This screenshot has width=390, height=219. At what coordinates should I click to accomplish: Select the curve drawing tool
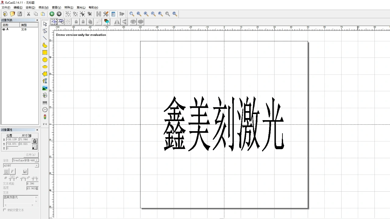tap(45, 45)
